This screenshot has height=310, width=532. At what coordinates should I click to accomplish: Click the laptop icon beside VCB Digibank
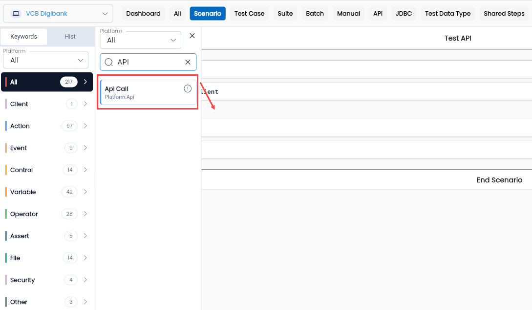pos(16,14)
